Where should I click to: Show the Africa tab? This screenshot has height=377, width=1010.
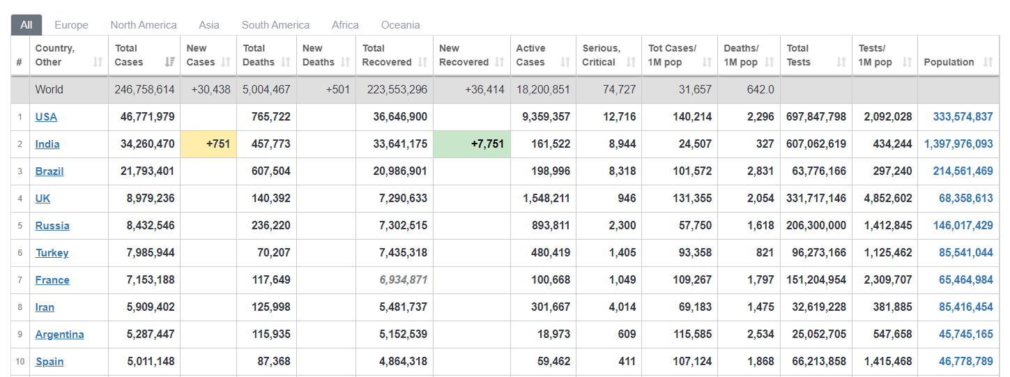click(x=345, y=24)
